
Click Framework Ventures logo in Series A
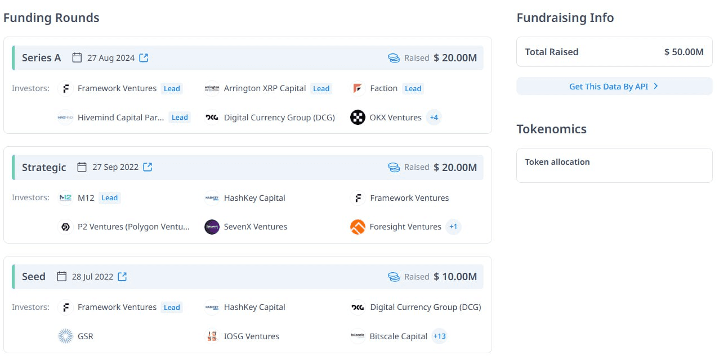pos(66,88)
